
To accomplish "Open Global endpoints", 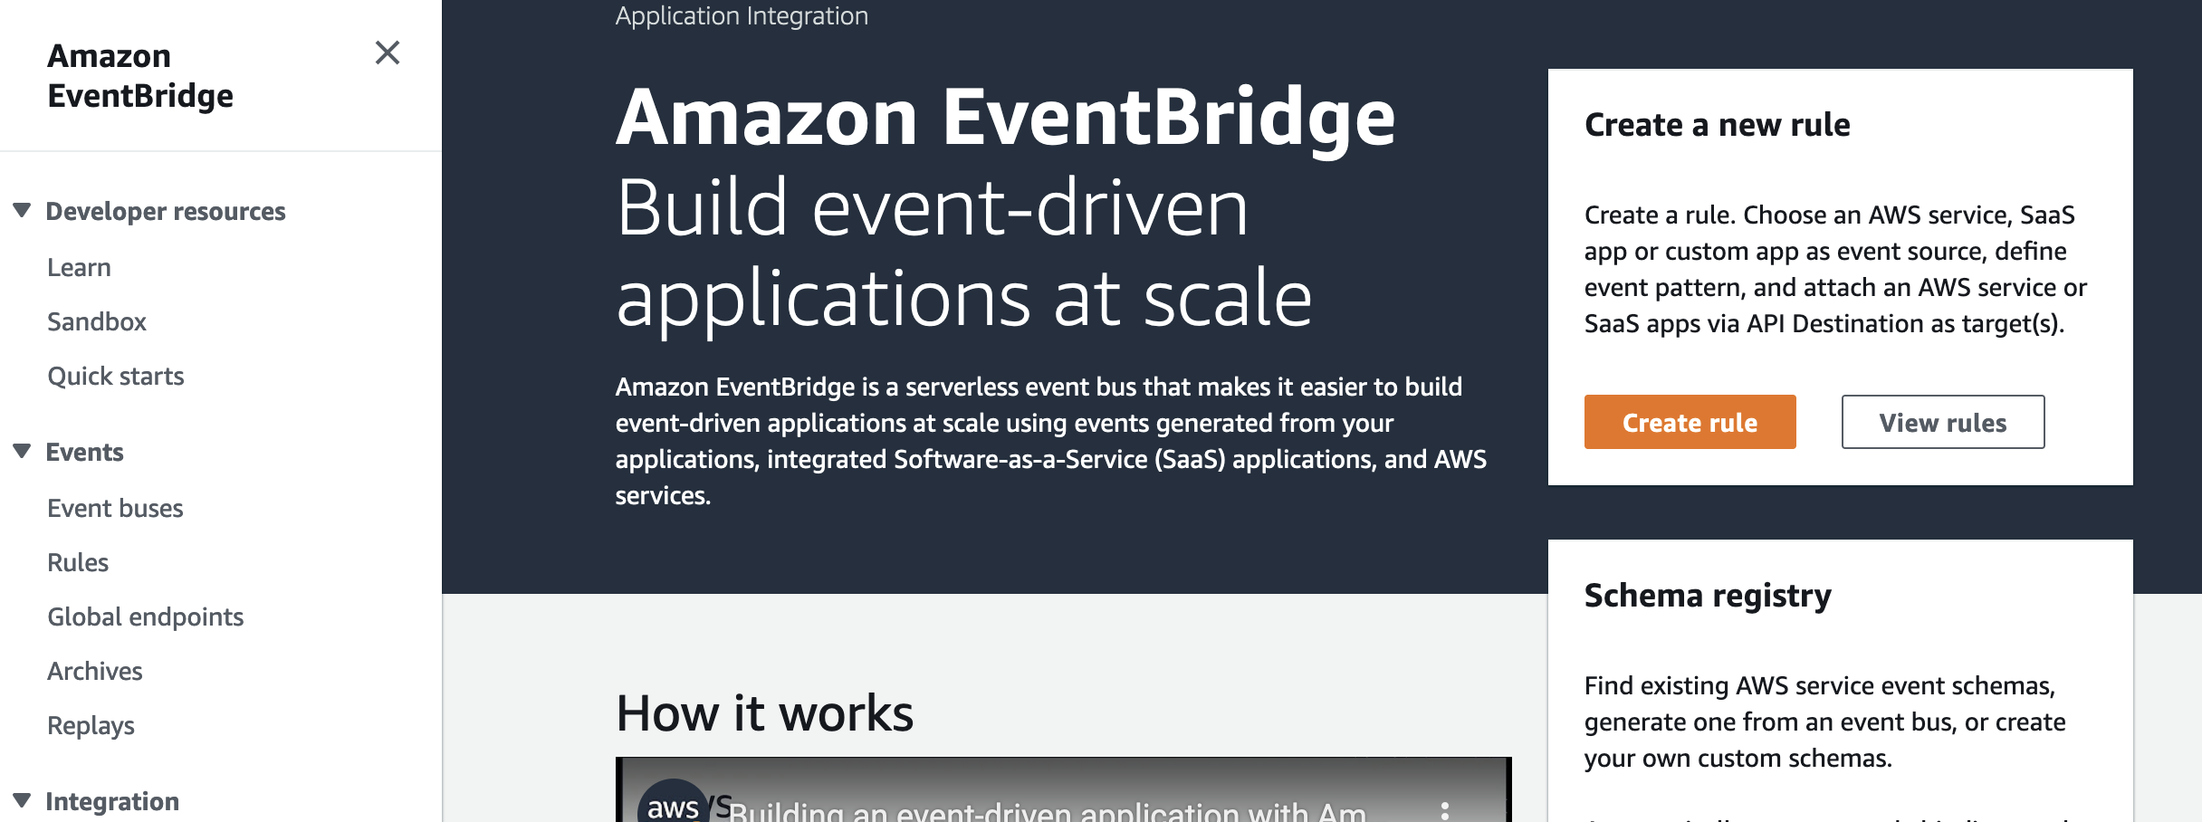I will pyautogui.click(x=145, y=616).
